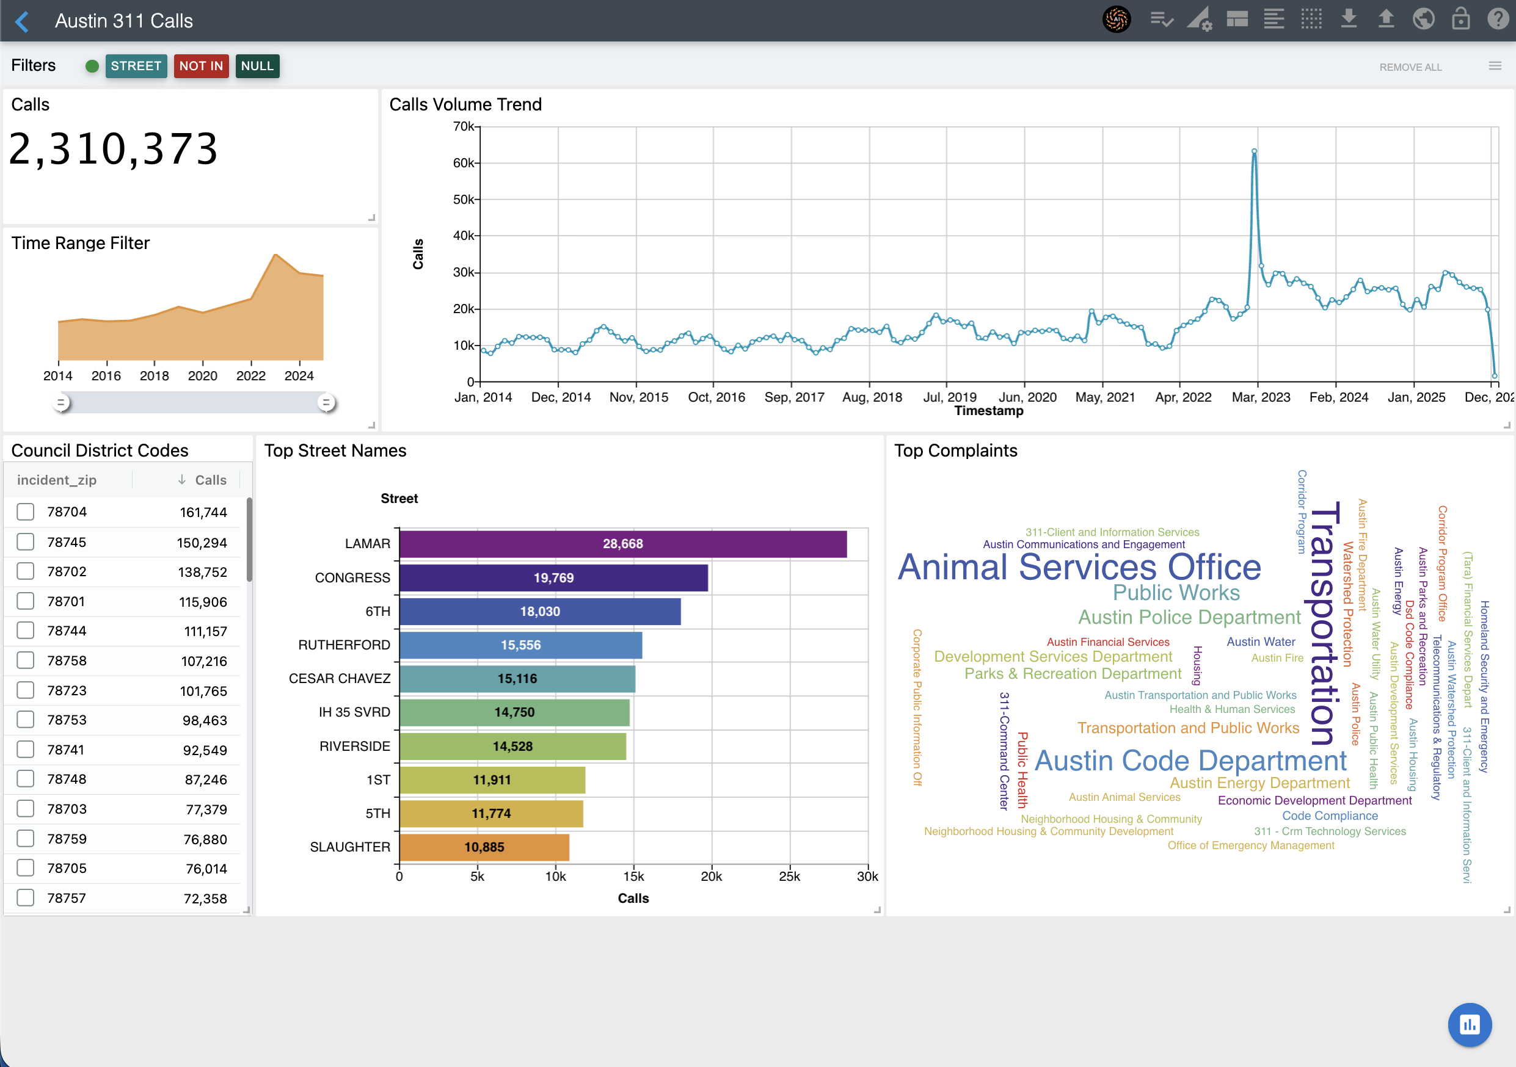1516x1067 pixels.
Task: Click the STREET filter chip
Action: point(136,66)
